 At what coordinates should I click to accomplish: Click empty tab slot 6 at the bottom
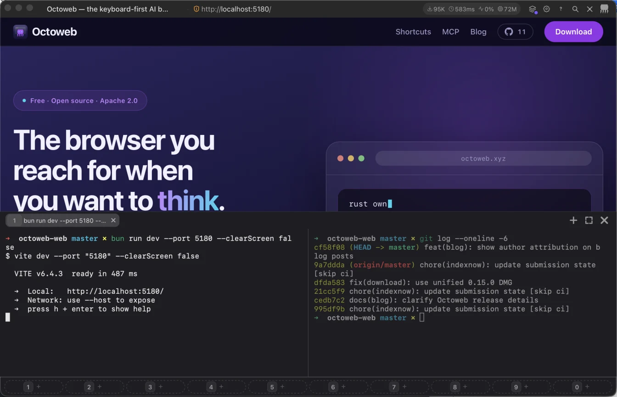click(339, 387)
